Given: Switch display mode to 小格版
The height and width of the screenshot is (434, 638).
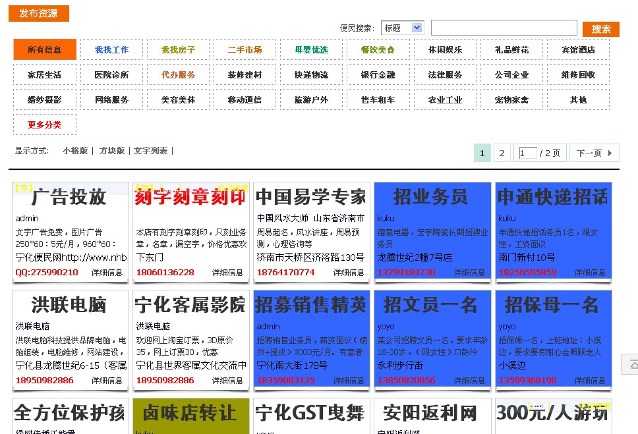Looking at the screenshot, I should tap(75, 151).
